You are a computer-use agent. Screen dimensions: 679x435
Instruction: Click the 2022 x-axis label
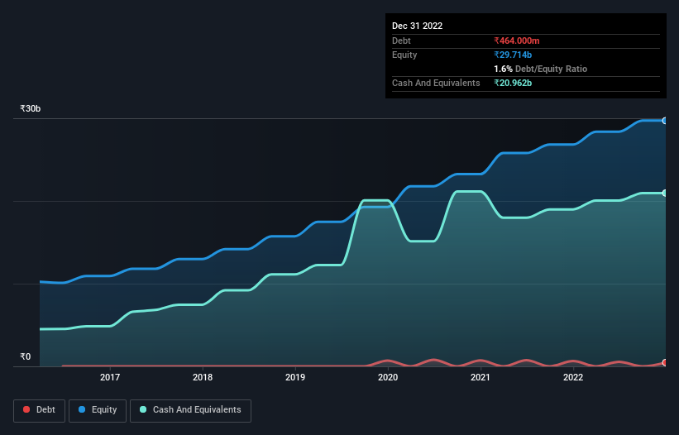point(573,377)
